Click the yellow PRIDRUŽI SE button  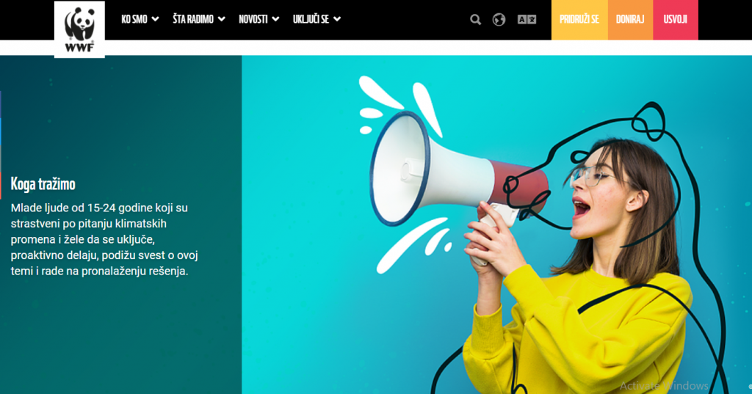tap(579, 20)
